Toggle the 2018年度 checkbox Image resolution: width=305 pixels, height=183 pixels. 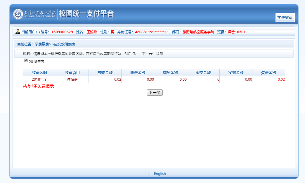tap(26, 61)
